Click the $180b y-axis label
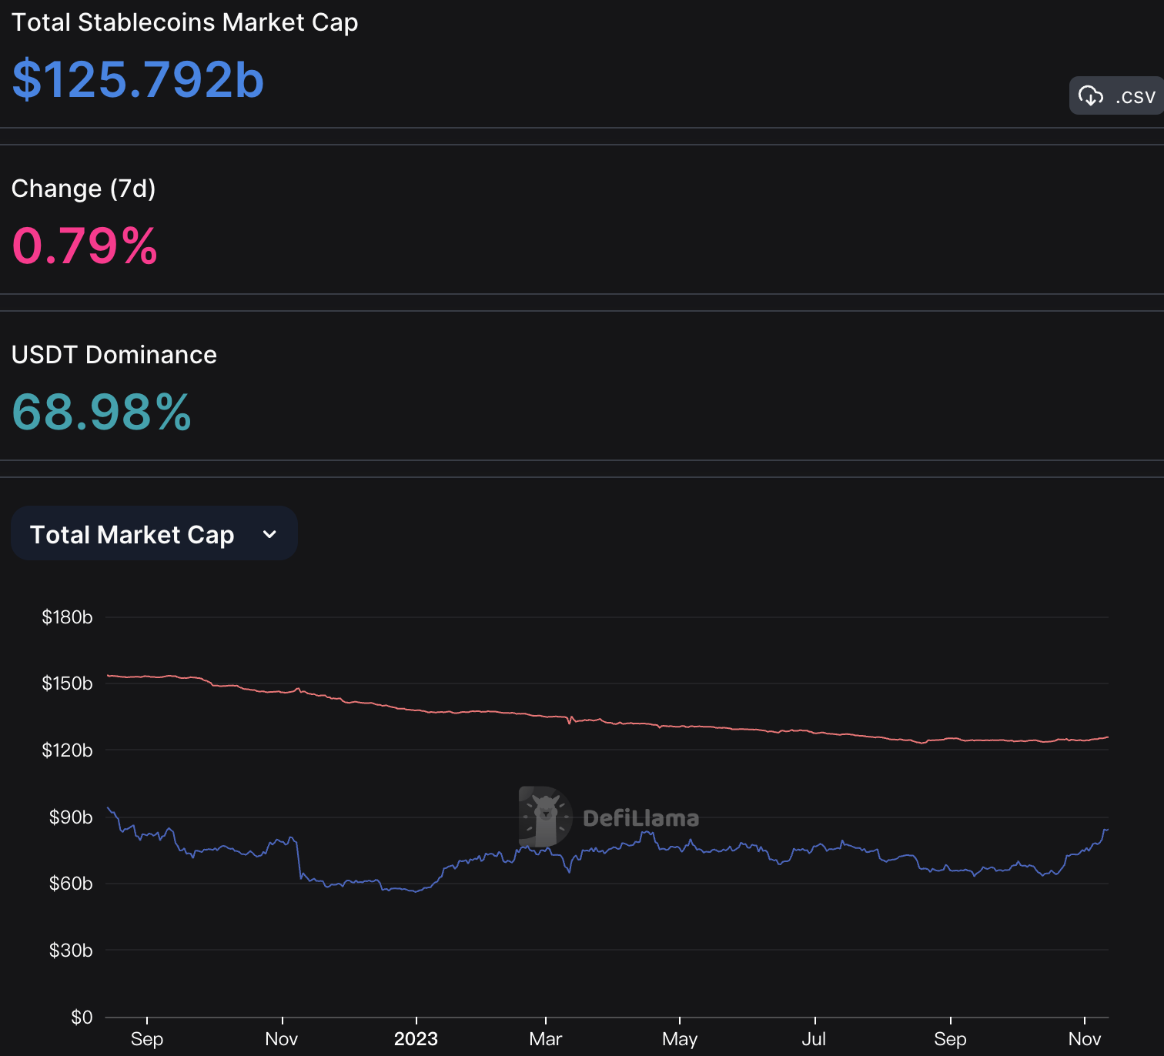This screenshot has width=1164, height=1056. click(67, 617)
